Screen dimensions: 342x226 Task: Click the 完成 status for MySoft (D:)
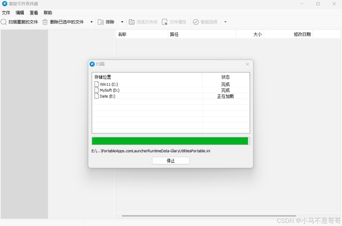tap(225, 90)
